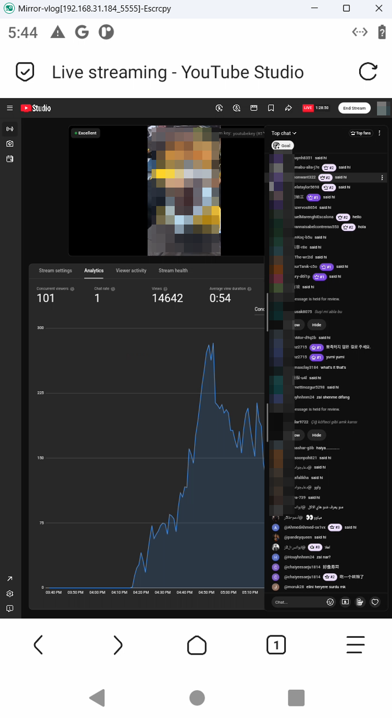
Task: Click the Average view duration value 0:54
Action: (x=220, y=298)
